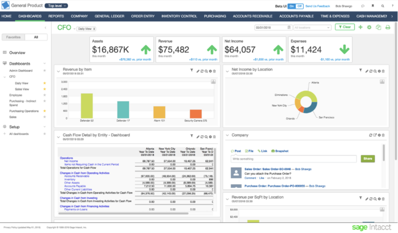Open the All locations dropdown
This screenshot has height=233, width=398.
coord(312,27)
